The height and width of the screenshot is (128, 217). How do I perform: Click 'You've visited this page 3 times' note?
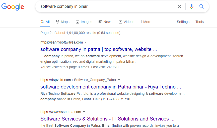(x=79, y=67)
